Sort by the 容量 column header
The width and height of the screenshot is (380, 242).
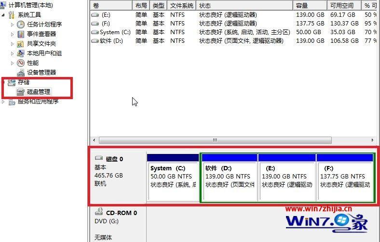pos(310,5)
